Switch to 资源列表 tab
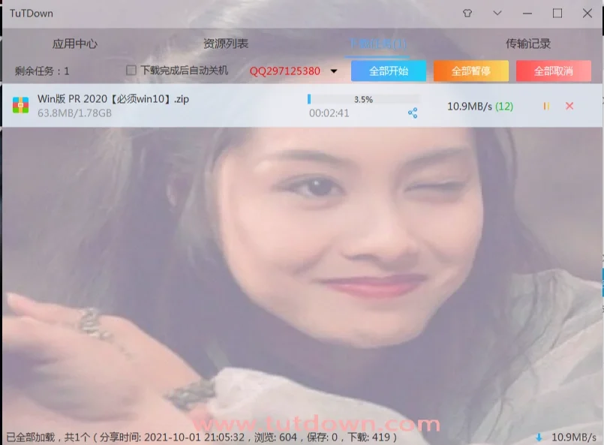 pos(226,44)
